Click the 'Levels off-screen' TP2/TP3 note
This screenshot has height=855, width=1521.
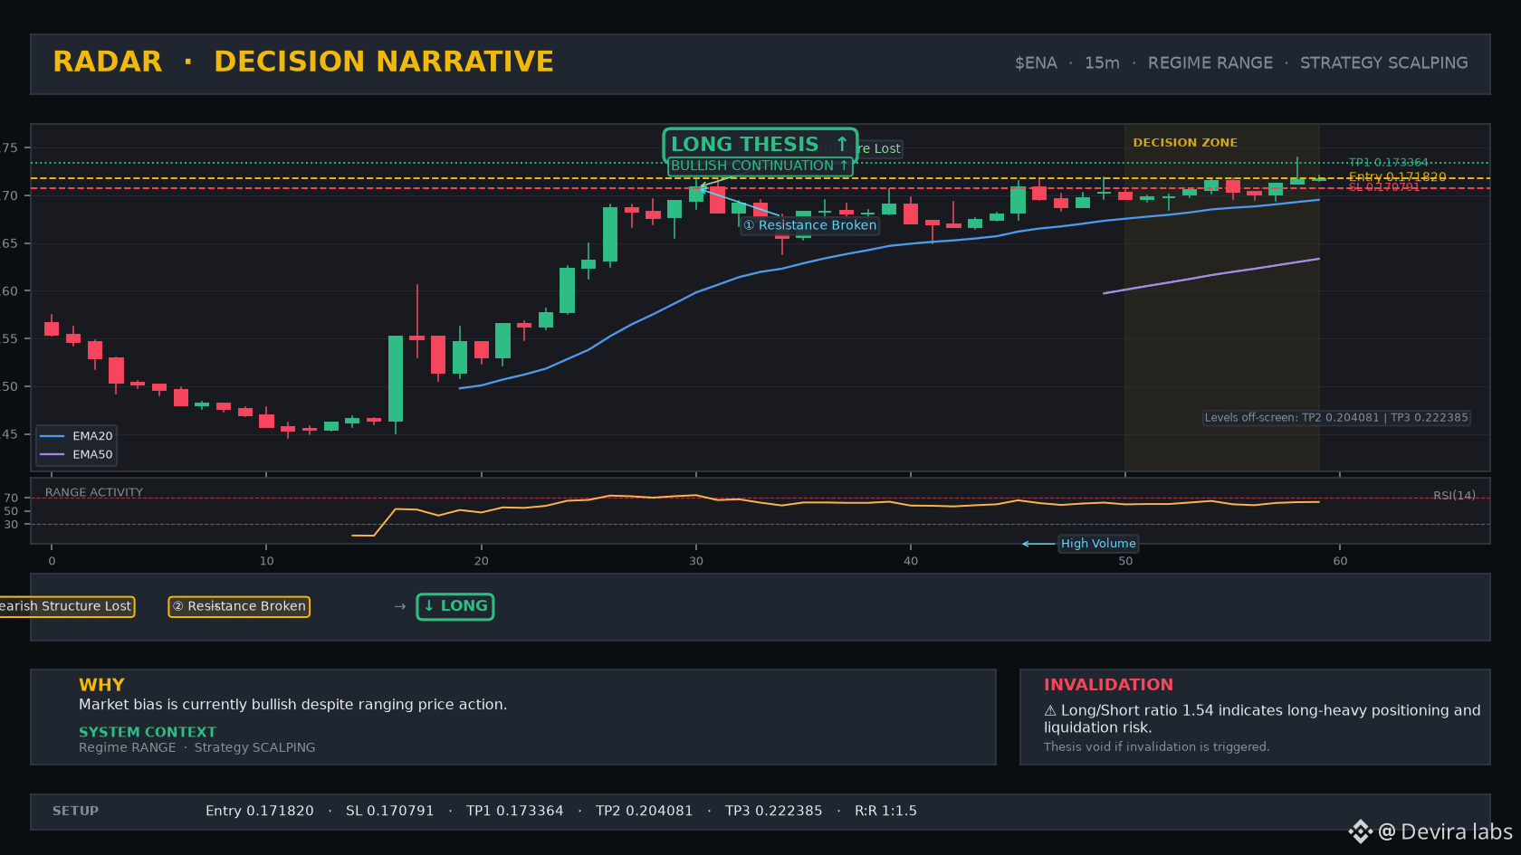[x=1336, y=418]
